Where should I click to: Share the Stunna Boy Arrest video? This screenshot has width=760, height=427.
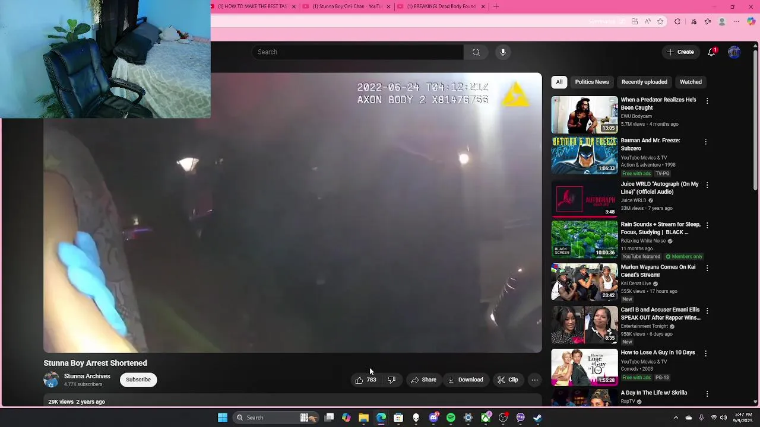424,380
